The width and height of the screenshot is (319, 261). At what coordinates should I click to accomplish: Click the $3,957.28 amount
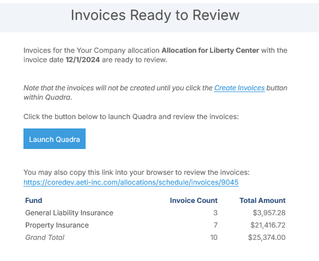tap(269, 213)
